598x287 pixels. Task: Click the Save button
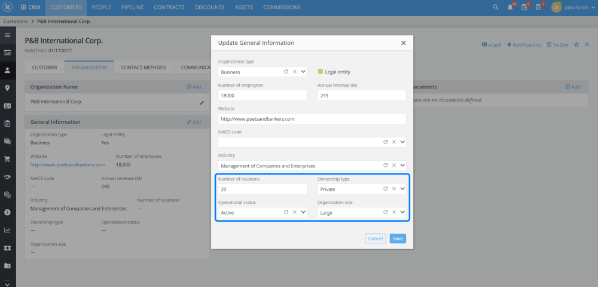[398, 239]
